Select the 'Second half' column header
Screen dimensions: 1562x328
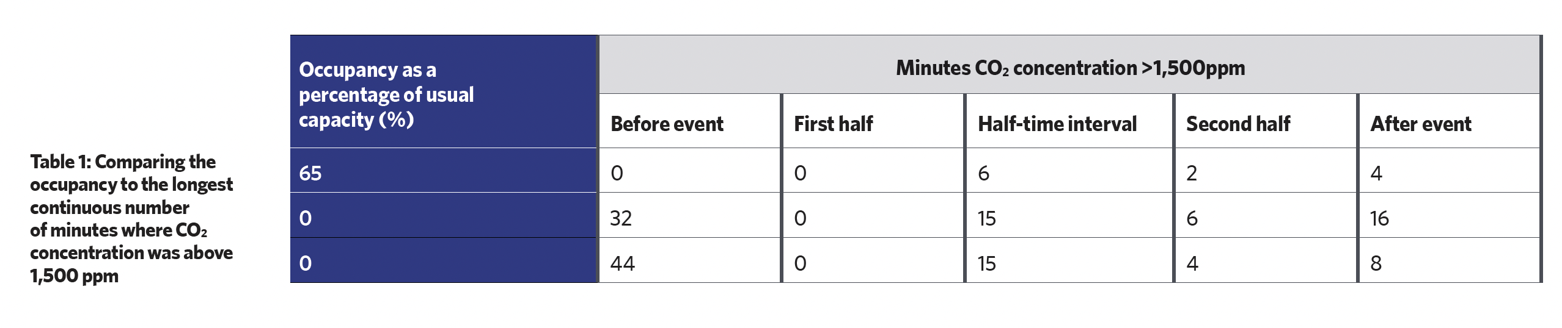[x=1266, y=121]
